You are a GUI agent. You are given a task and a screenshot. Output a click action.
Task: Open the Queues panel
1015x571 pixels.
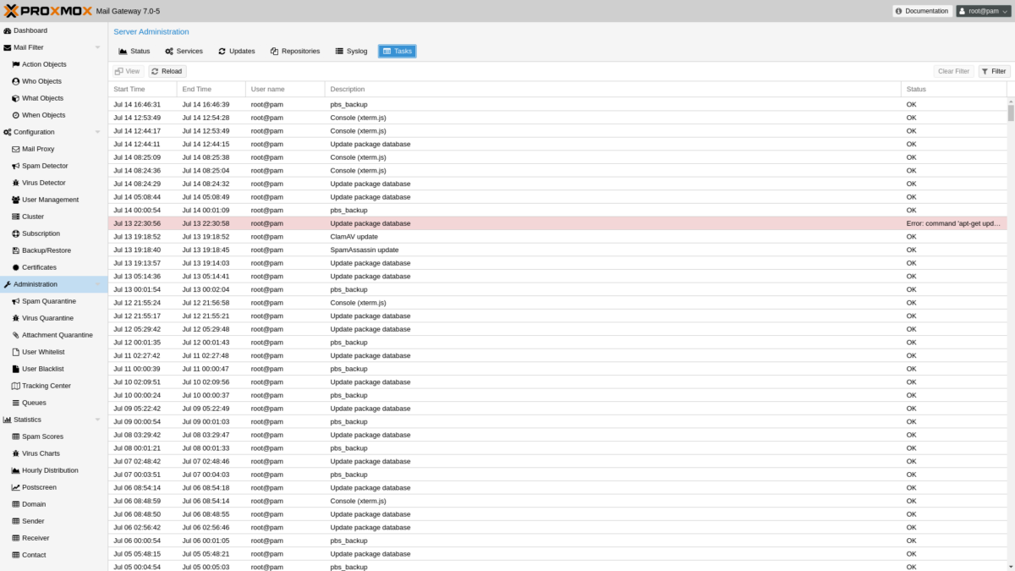pyautogui.click(x=34, y=403)
